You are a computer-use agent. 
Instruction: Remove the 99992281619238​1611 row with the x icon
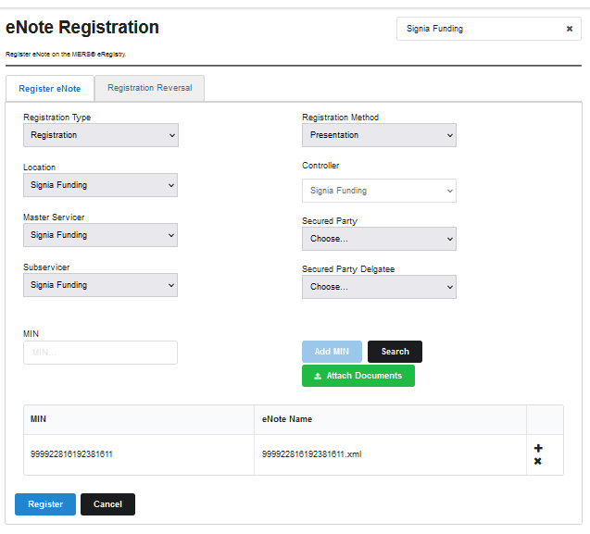(x=538, y=461)
